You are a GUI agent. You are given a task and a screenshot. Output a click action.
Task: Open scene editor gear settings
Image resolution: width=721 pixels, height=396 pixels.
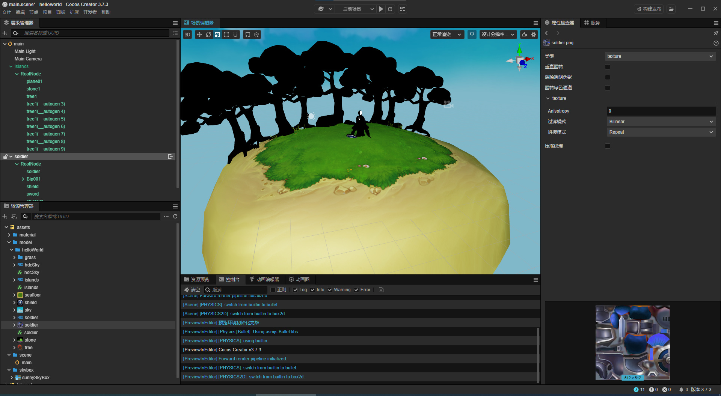click(x=534, y=35)
